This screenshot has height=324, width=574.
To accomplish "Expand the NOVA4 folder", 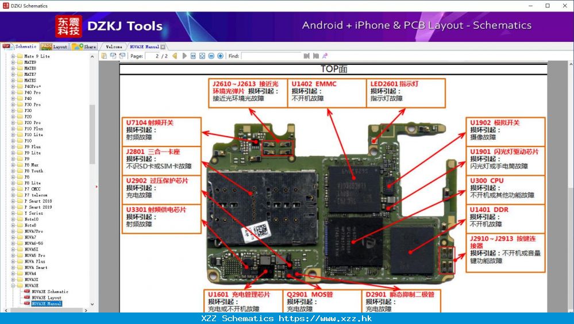I will coord(13,273).
